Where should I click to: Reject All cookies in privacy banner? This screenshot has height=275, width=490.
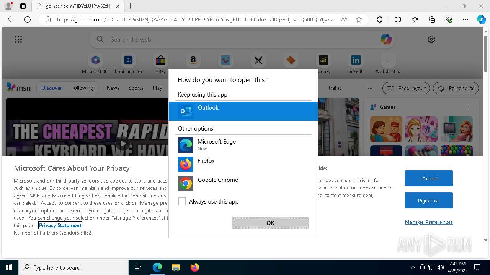(x=429, y=201)
